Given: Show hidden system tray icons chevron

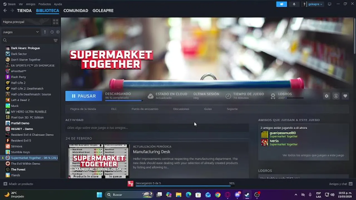Looking at the screenshot, I should pos(296,195).
